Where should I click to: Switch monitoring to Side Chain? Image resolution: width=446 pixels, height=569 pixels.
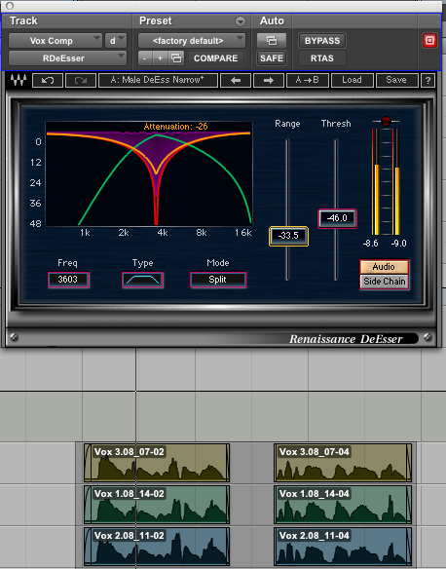[x=384, y=282]
